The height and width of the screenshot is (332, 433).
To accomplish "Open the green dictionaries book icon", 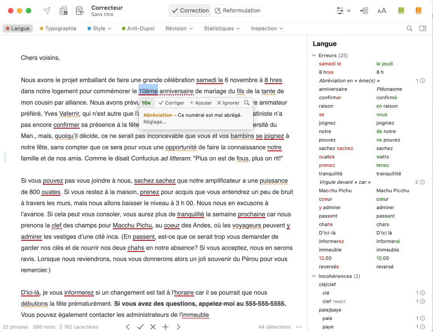I will pos(401,11).
